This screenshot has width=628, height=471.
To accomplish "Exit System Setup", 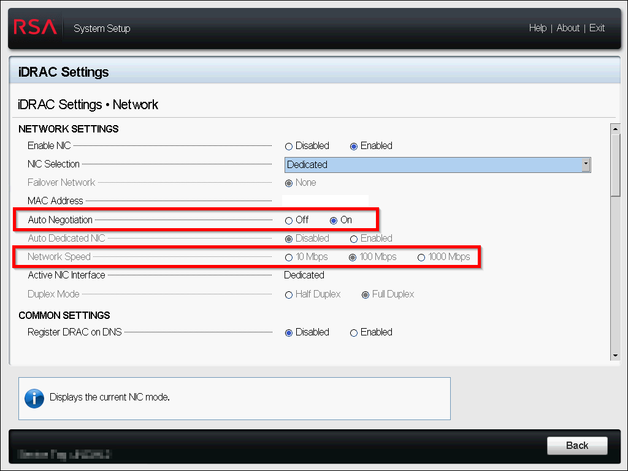I will coord(597,28).
